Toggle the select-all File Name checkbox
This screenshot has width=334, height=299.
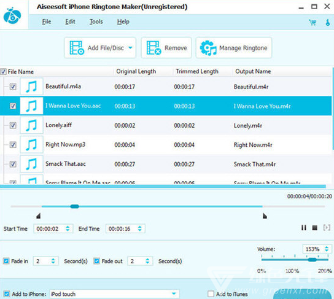click(x=3, y=72)
